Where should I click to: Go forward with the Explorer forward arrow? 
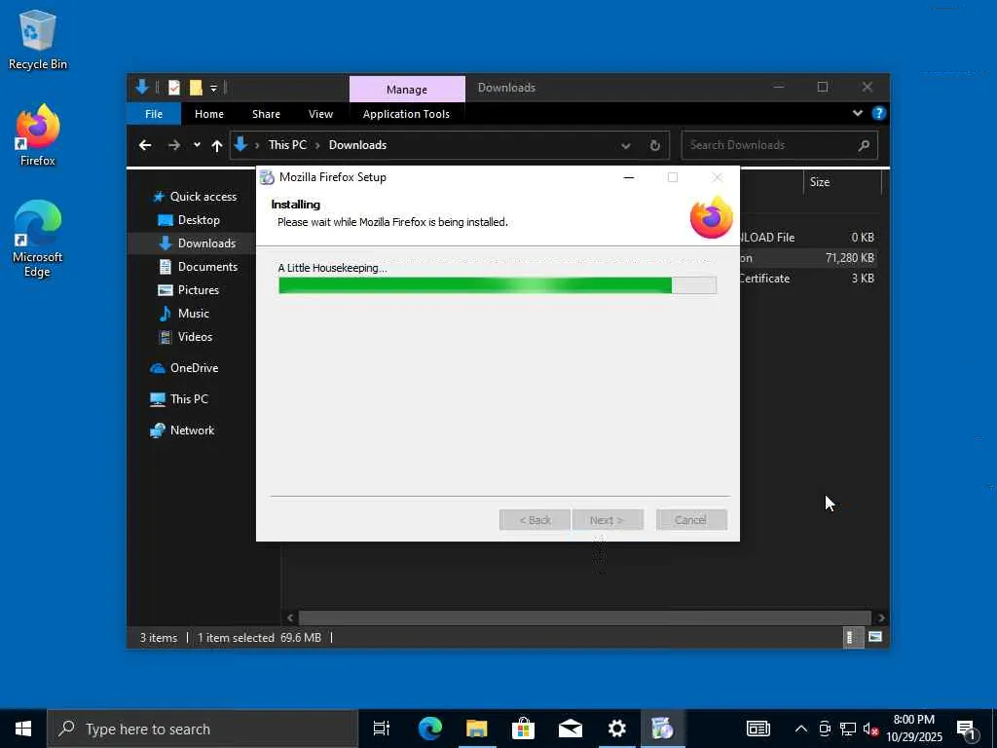coord(173,146)
